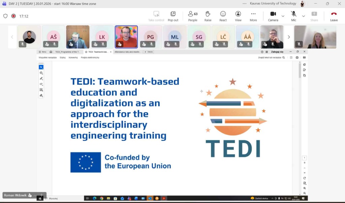Show next participants with right chevron
Screen dimensions: 345x203
[289, 37]
